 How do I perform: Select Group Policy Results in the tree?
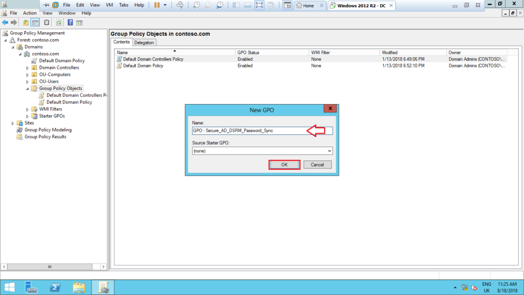46,137
